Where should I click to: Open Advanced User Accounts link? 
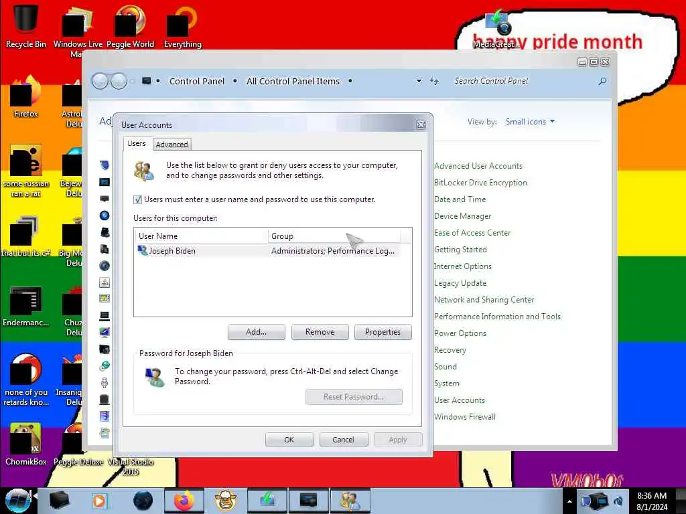click(478, 166)
